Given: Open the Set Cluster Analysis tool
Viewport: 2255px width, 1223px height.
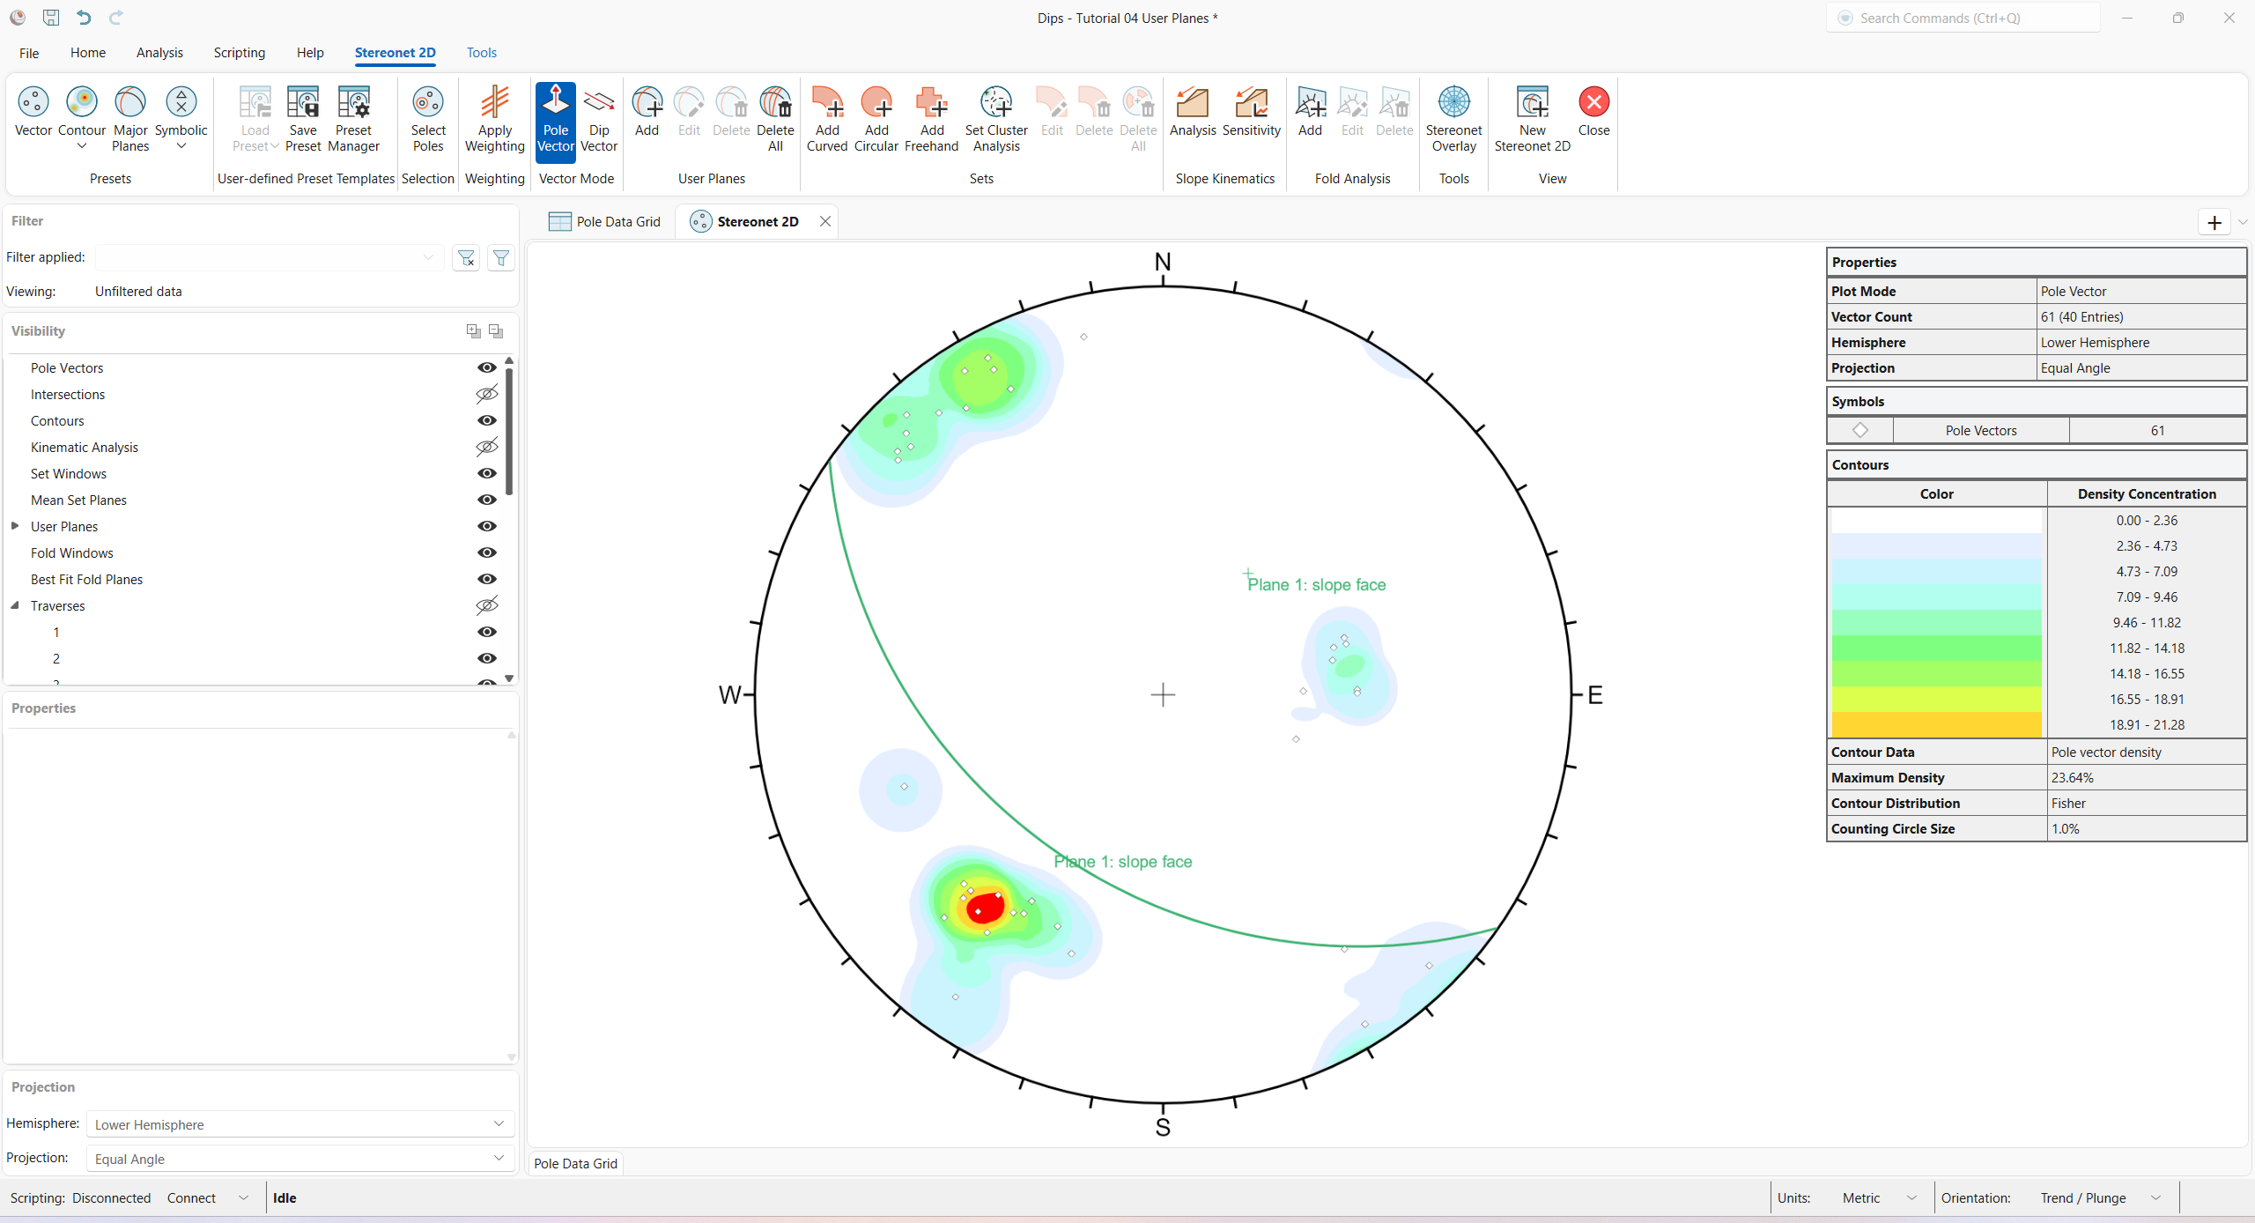Looking at the screenshot, I should click(995, 119).
